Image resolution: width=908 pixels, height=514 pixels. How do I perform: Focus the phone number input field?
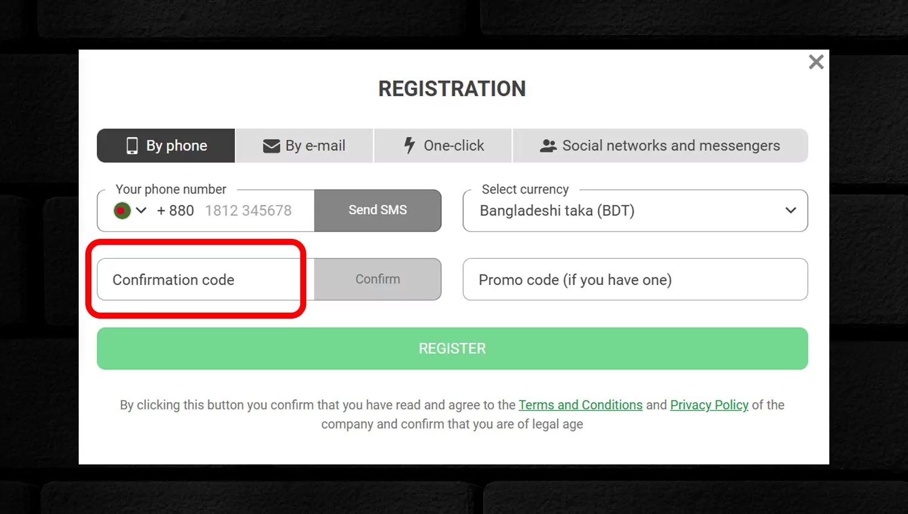[x=254, y=210]
